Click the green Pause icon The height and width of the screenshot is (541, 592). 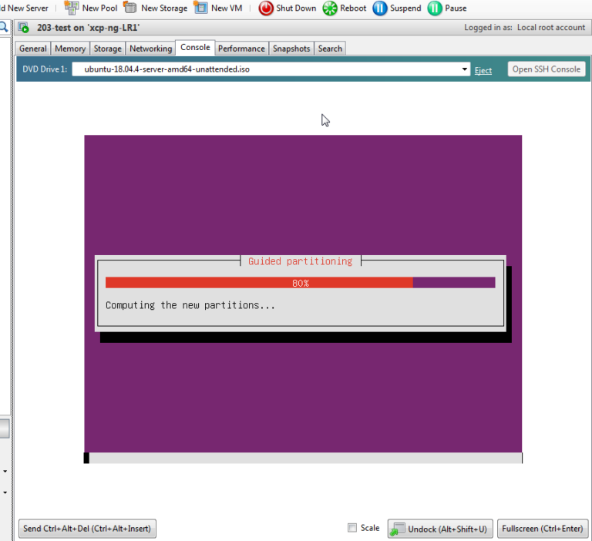[x=435, y=8]
